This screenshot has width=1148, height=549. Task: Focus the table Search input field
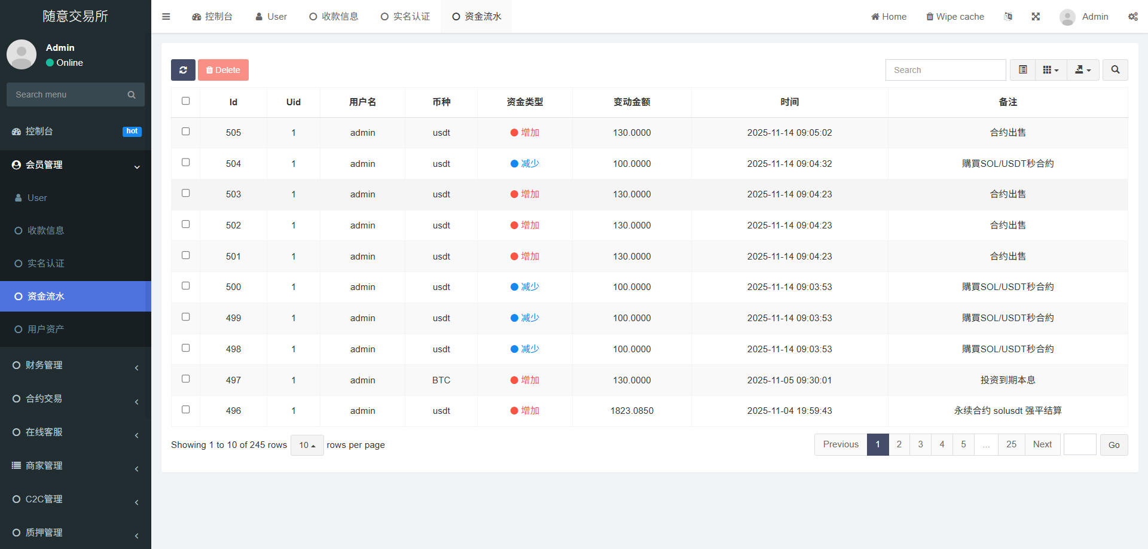945,70
